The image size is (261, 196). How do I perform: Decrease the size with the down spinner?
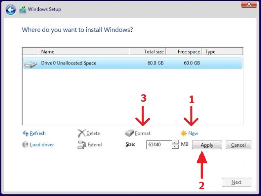[175, 147]
